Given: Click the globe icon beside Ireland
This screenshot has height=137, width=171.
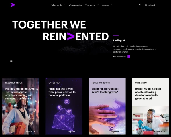Looking at the screenshot, I should (x=146, y=5).
